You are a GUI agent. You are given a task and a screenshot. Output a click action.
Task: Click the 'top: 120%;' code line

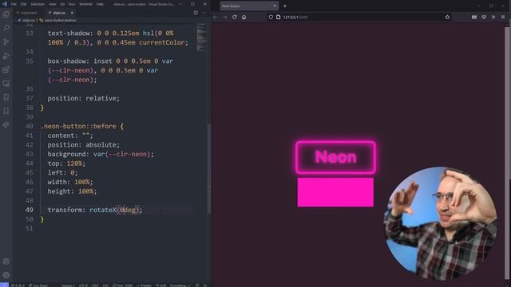(66, 163)
